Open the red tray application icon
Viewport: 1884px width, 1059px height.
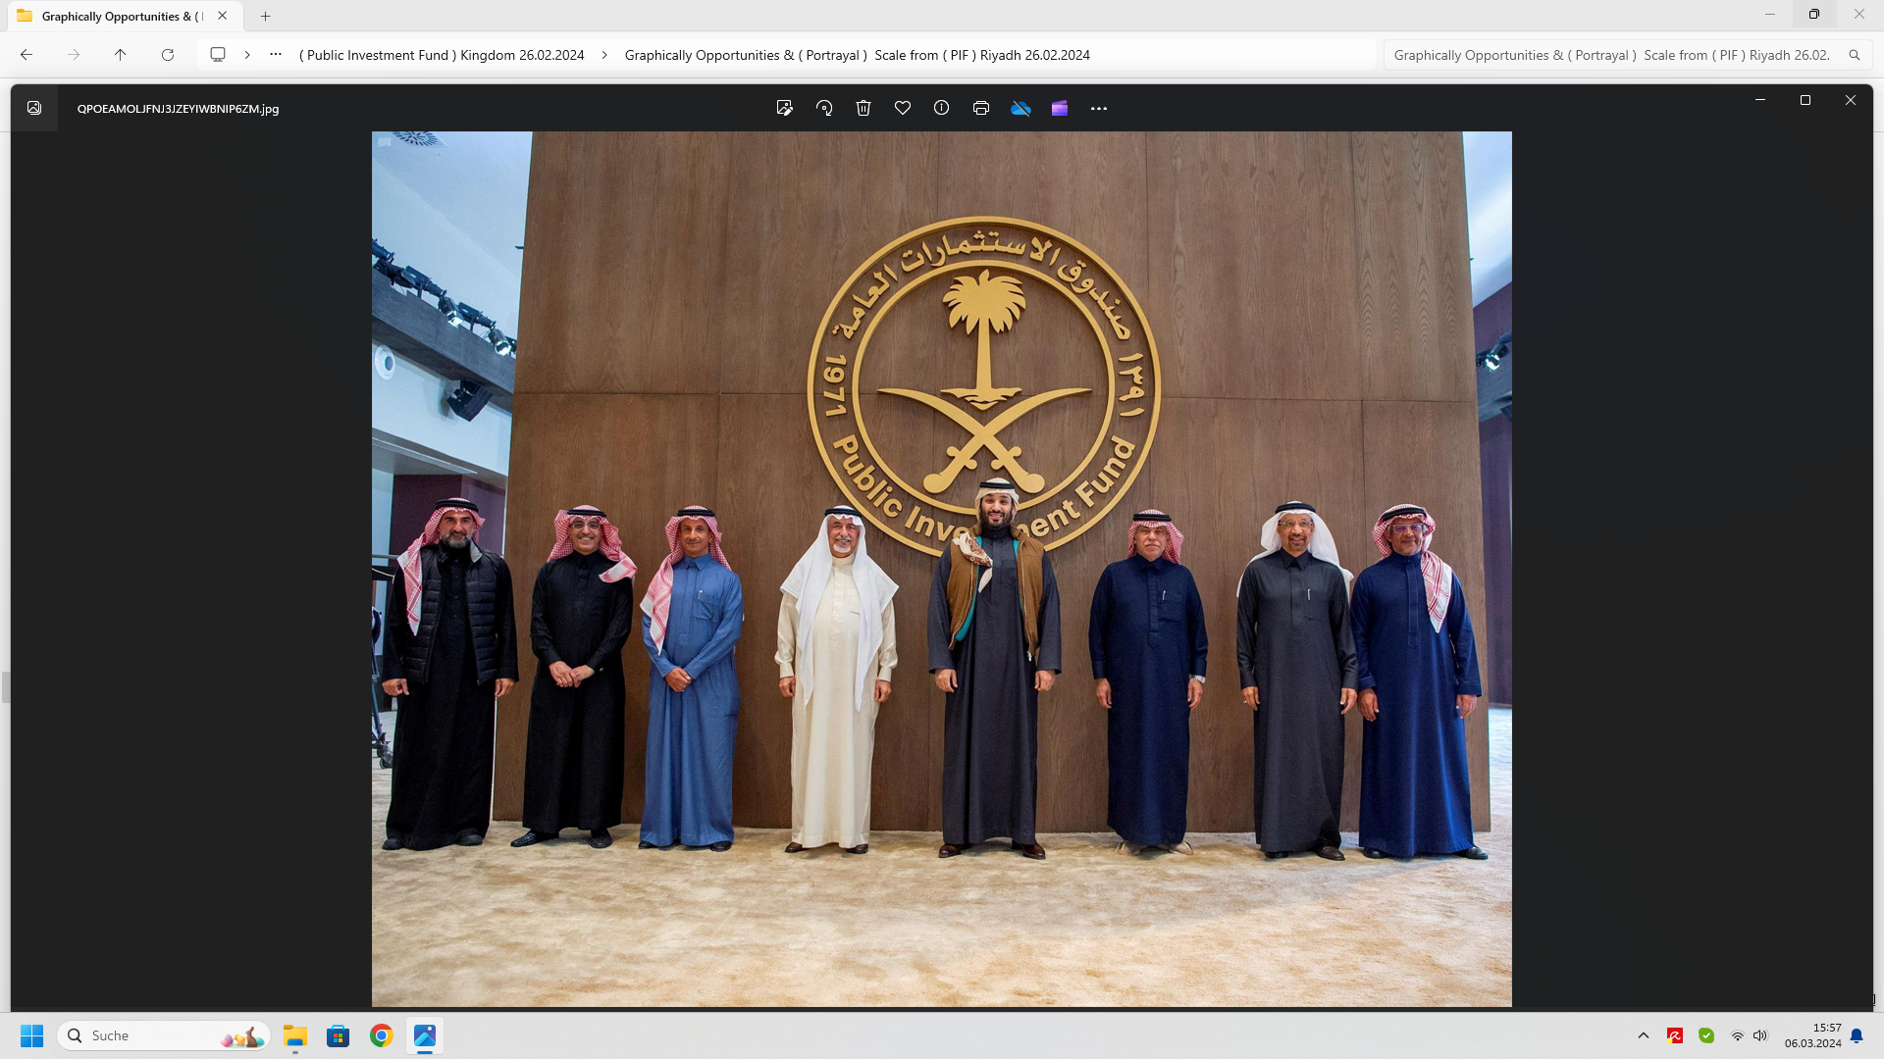pos(1675,1035)
